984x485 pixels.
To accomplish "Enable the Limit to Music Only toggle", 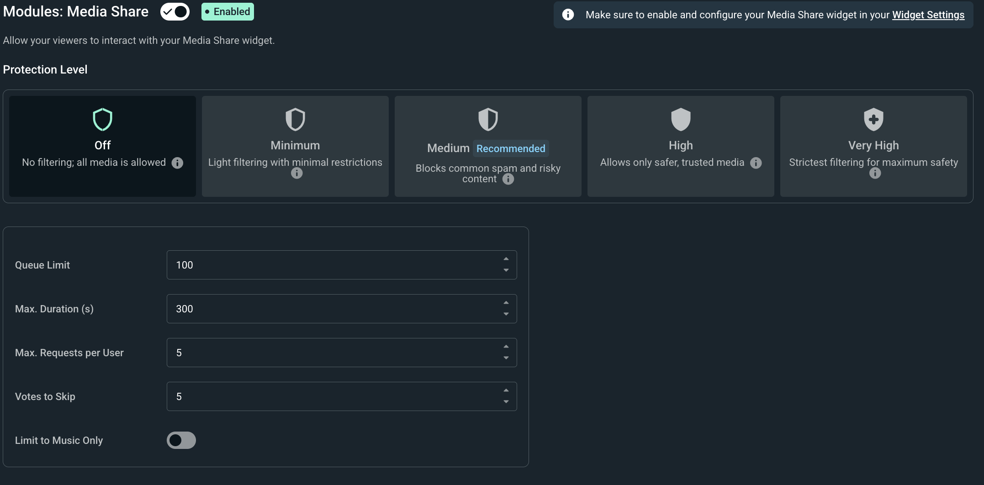I will pos(181,440).
